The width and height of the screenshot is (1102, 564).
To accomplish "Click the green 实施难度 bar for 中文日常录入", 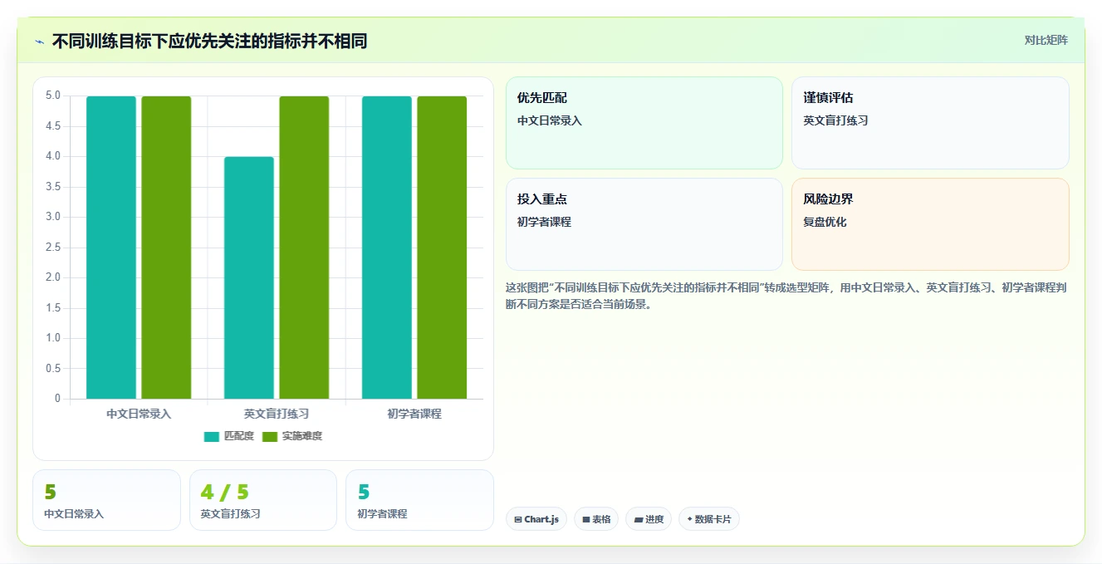I will 166,248.
